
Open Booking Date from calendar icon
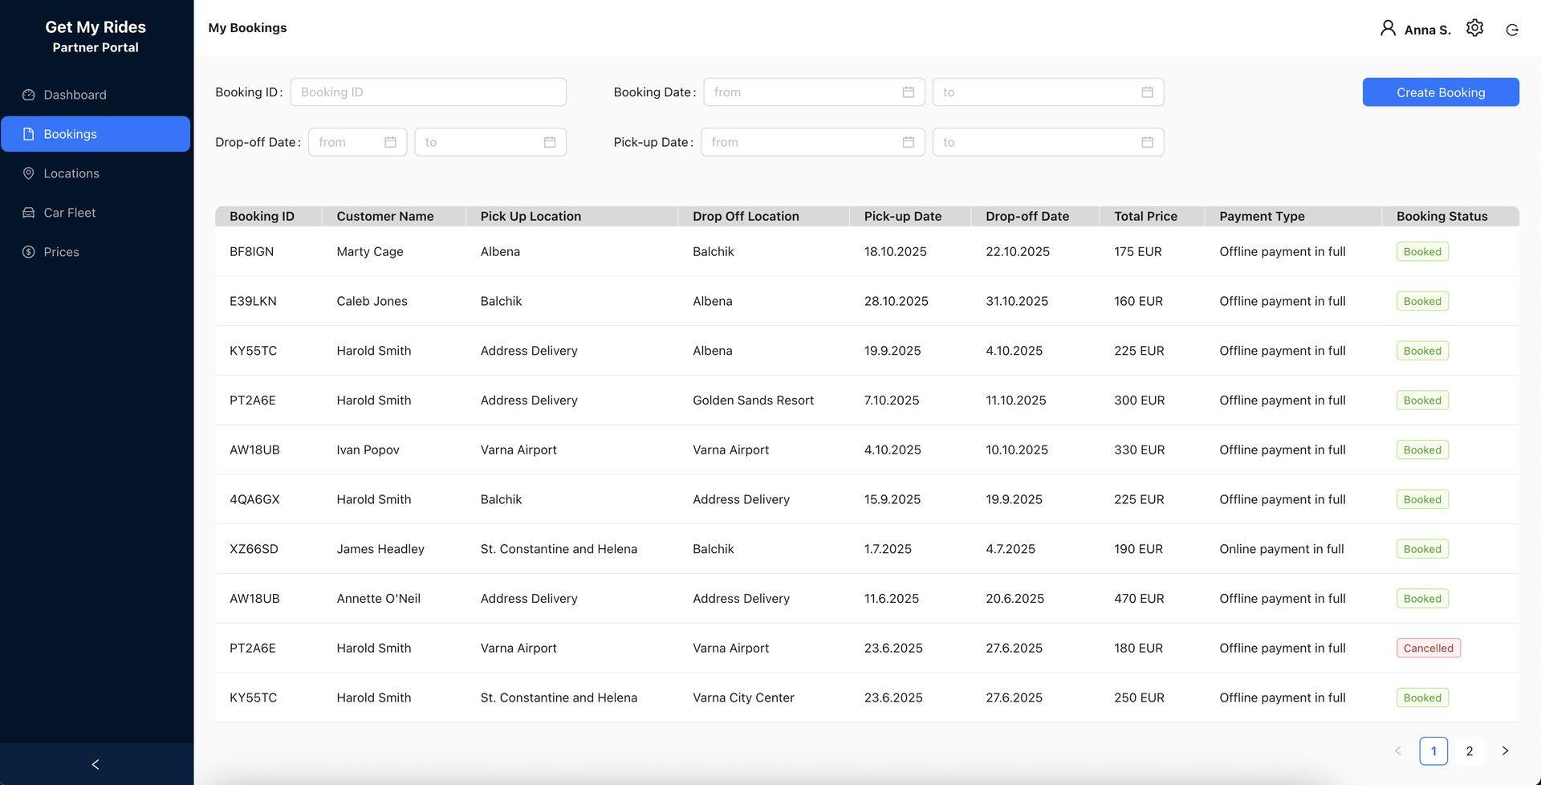909,92
